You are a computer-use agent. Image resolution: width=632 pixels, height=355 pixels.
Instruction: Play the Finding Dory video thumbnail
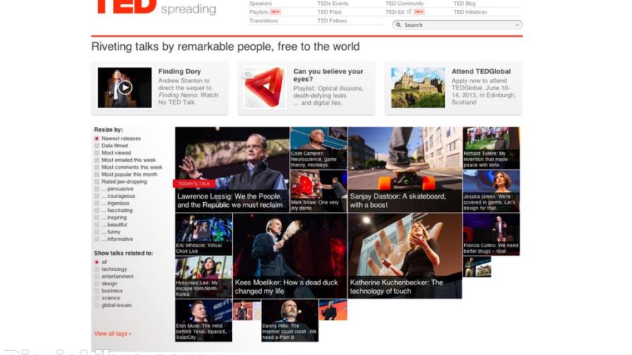[125, 87]
